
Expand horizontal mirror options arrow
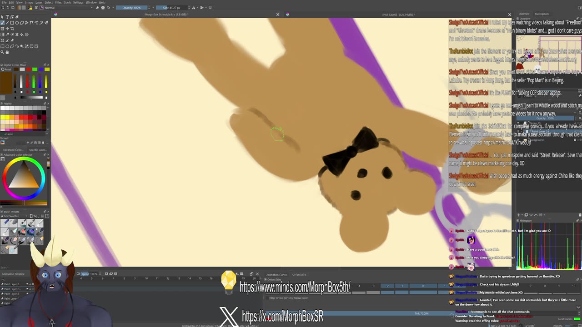click(197, 8)
